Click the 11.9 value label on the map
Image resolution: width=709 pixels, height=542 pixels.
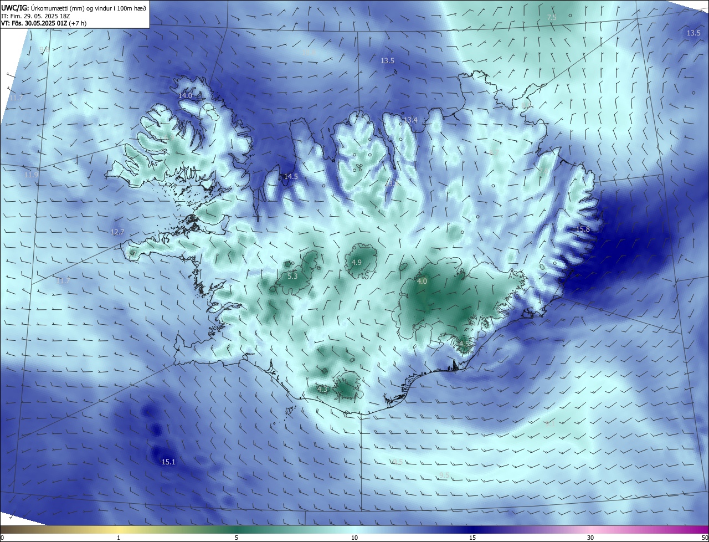click(32, 175)
